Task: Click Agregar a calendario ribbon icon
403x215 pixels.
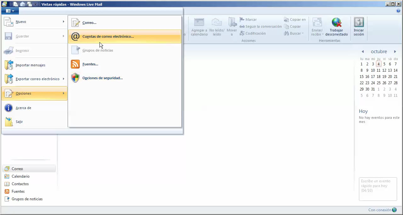Action: pyautogui.click(x=199, y=27)
